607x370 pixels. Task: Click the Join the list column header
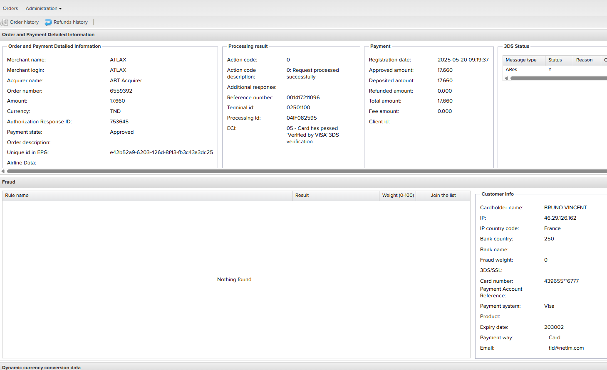[443, 196]
